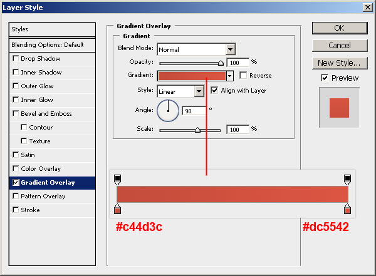Select Blending Options: Default in list

point(48,45)
